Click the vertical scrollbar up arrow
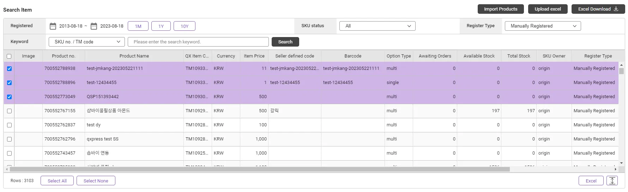 point(621,65)
